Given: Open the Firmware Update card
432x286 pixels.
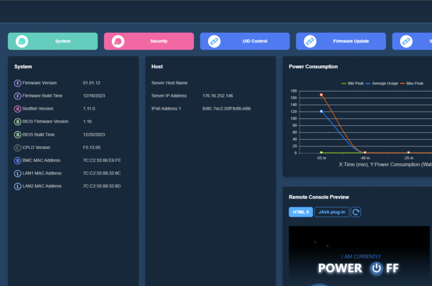Looking at the screenshot, I should [341, 41].
